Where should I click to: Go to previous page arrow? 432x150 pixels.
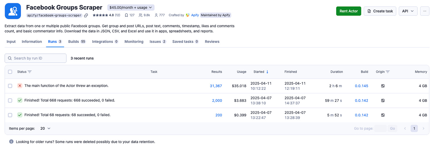405,128
